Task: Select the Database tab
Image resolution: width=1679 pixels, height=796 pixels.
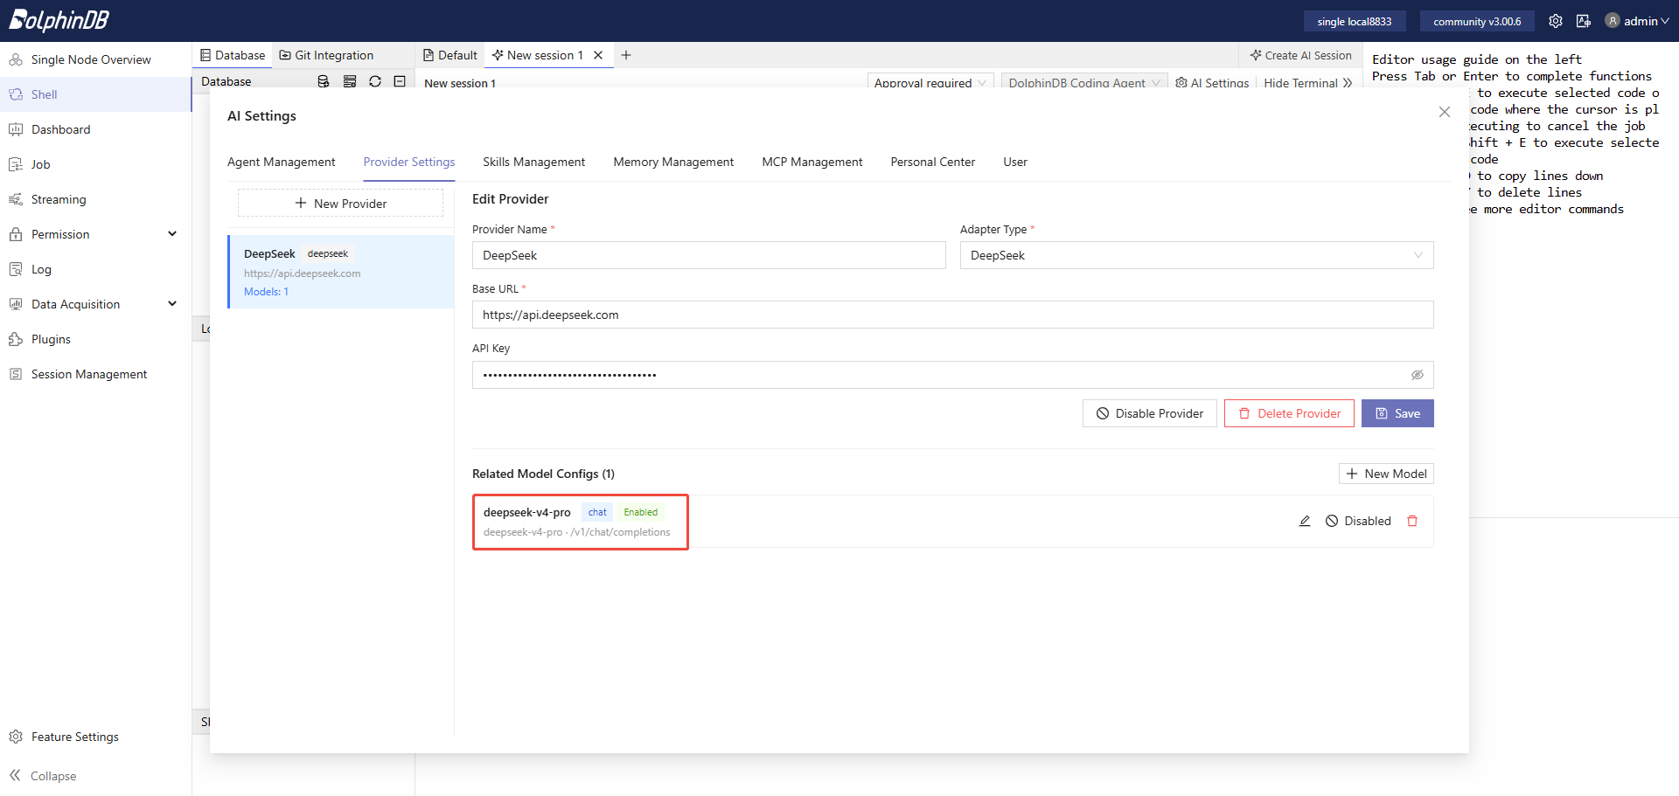Action: (233, 55)
